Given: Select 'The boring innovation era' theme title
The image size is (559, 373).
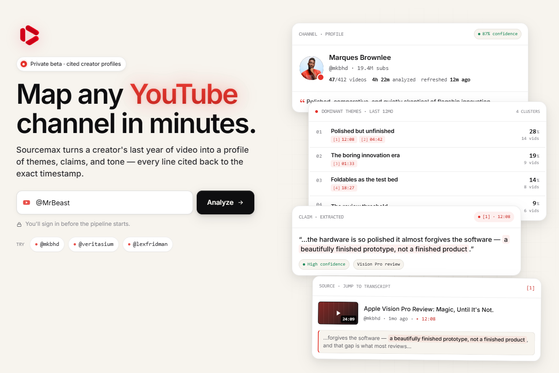Looking at the screenshot, I should point(365,155).
